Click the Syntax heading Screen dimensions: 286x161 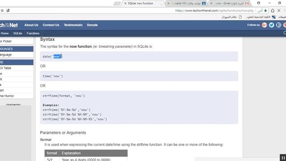[x=47, y=39]
